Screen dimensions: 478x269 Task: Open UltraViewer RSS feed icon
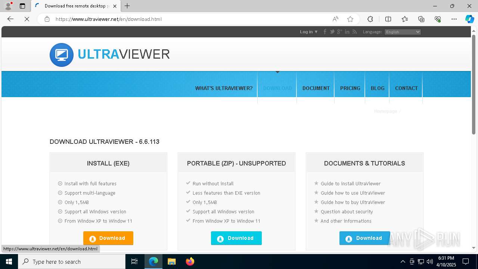[355, 32]
